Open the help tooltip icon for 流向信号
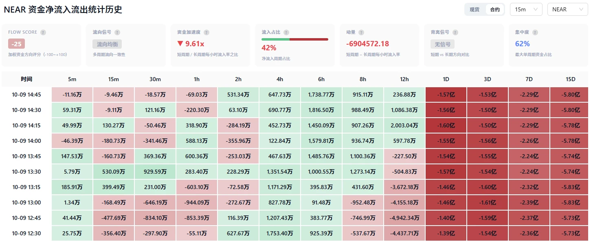Screen dimensions: 591x241 pos(117,32)
